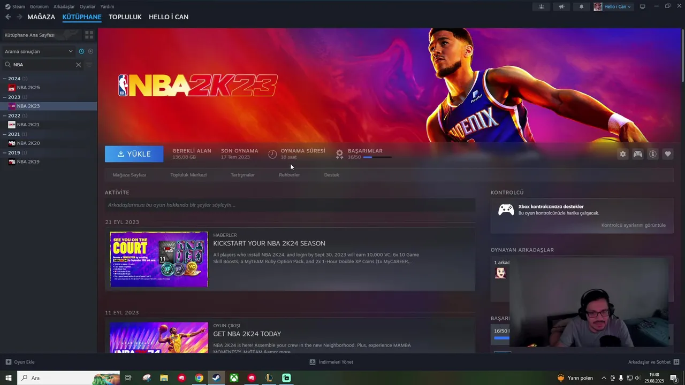The height and width of the screenshot is (385, 685).
Task: Go to the KÜTÜPHANE tab
Action: pyautogui.click(x=82, y=17)
